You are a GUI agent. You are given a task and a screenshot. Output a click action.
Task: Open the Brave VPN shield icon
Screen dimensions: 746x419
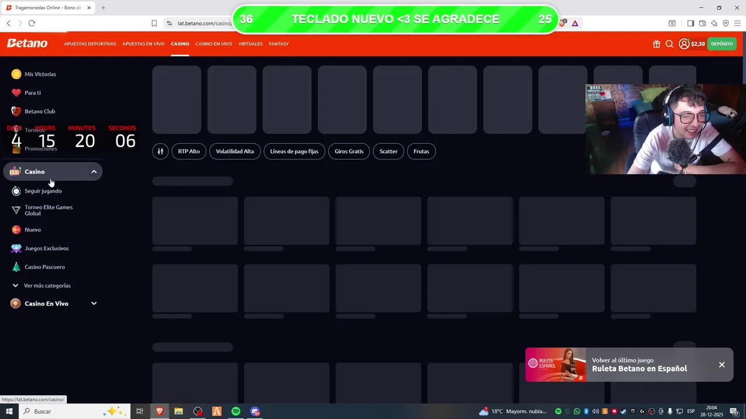(x=726, y=23)
